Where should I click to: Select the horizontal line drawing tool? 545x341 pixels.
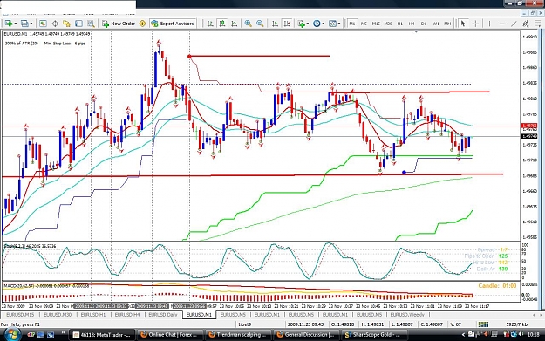pos(501,24)
